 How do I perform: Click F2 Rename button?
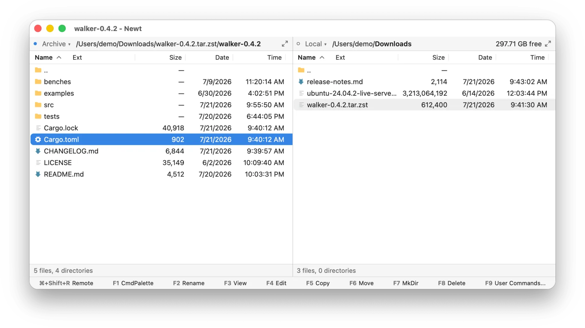pyautogui.click(x=189, y=283)
